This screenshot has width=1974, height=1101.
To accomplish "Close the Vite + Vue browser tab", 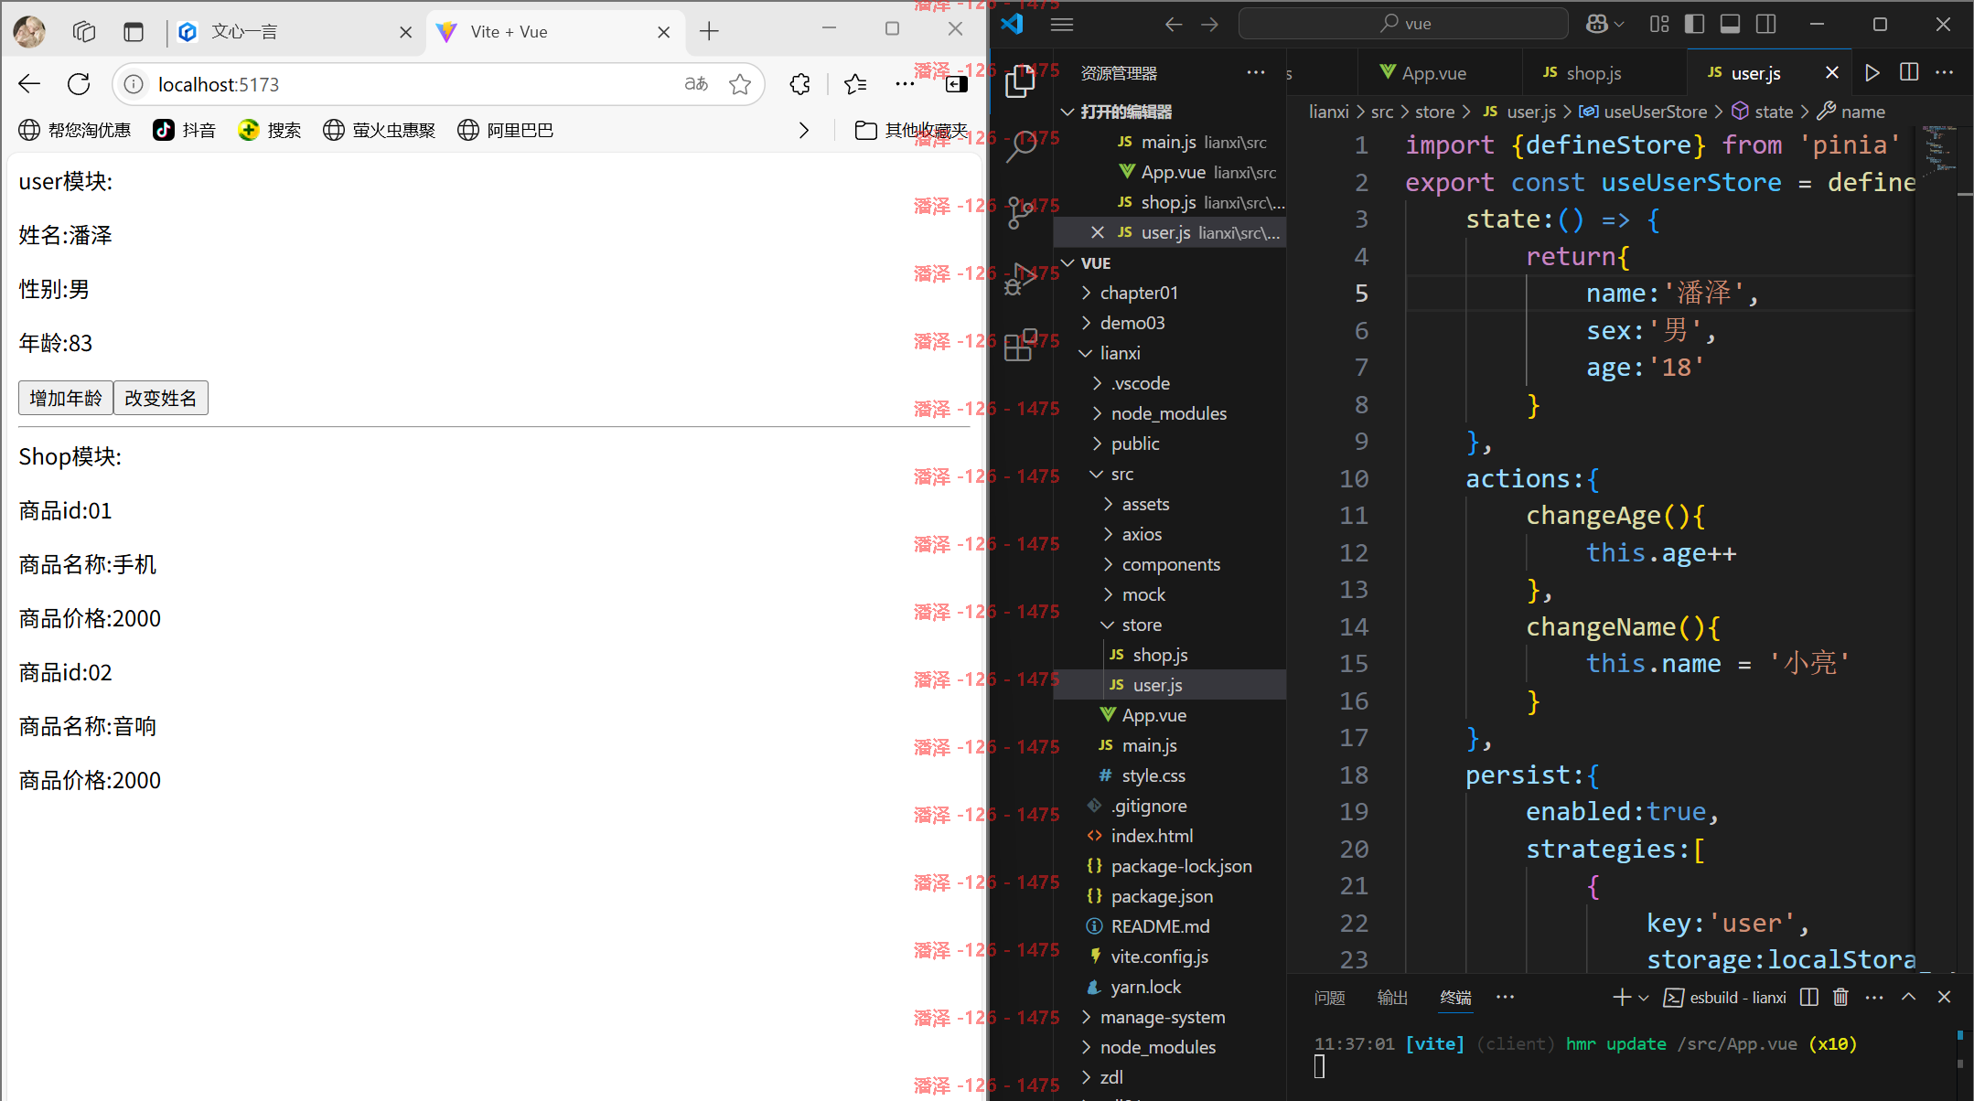I will click(x=664, y=32).
